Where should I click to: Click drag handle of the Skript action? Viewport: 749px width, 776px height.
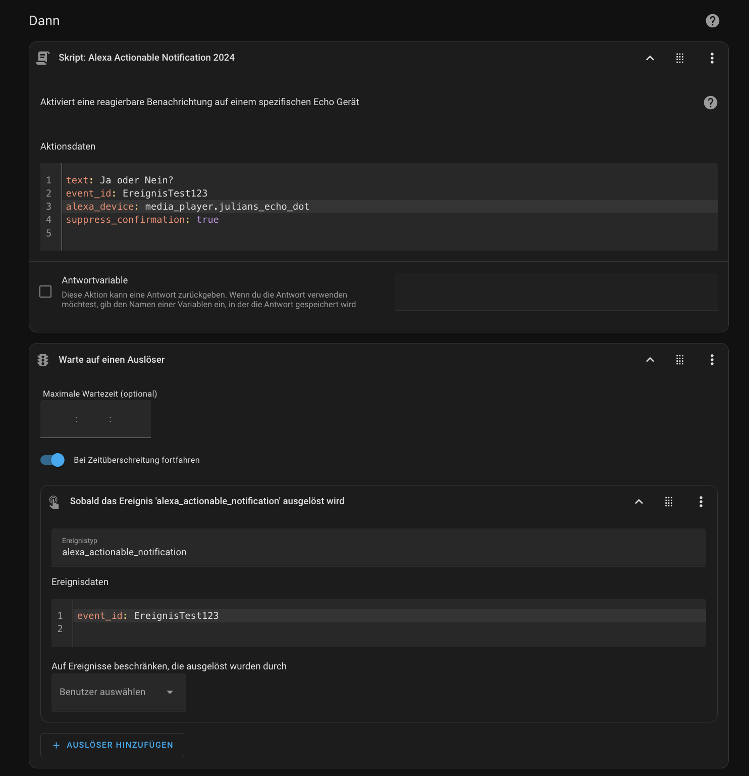[x=679, y=58]
